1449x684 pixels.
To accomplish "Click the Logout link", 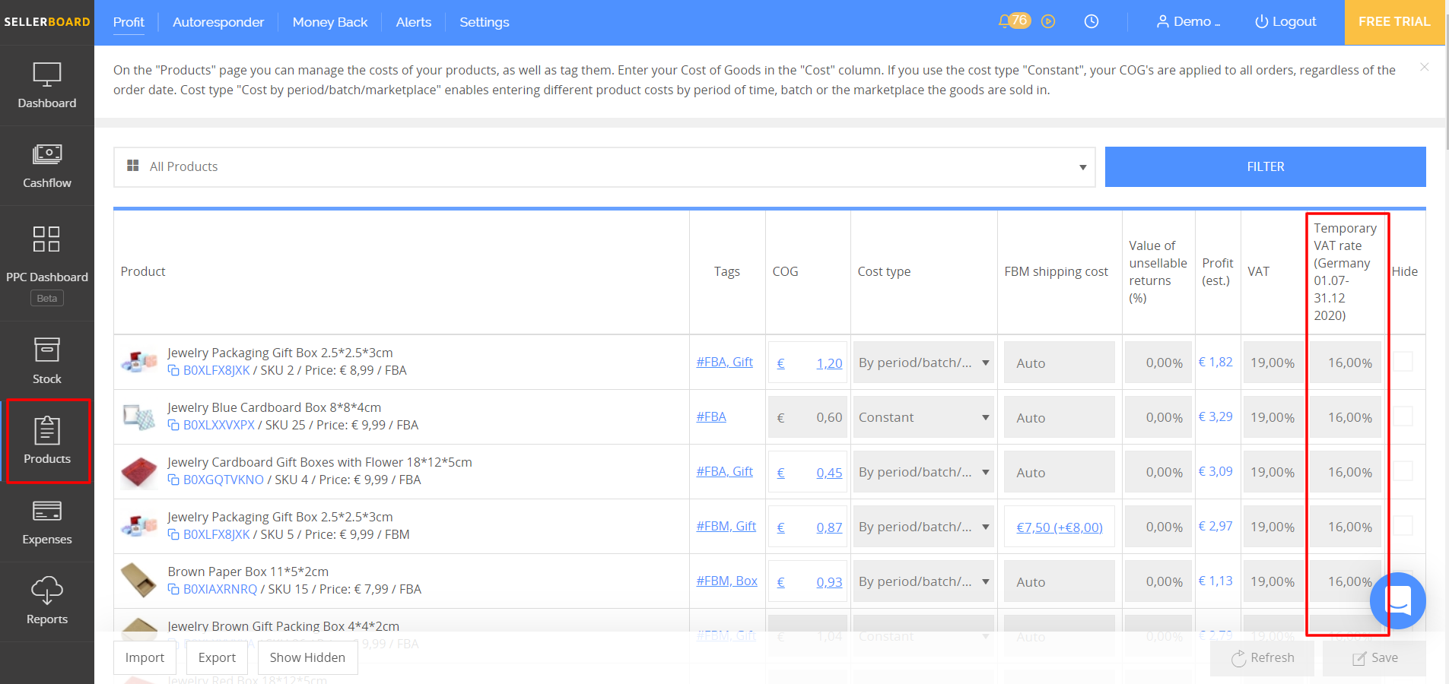I will (1285, 22).
